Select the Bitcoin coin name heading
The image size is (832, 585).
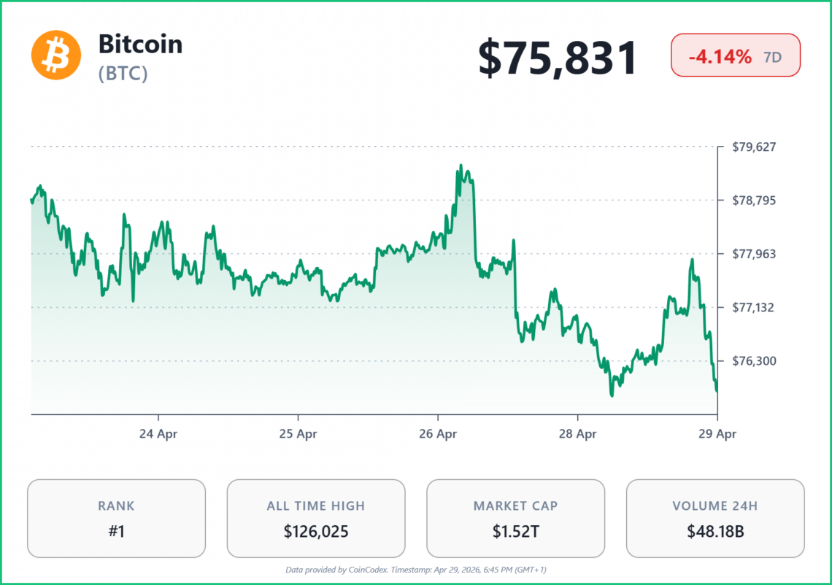point(140,44)
